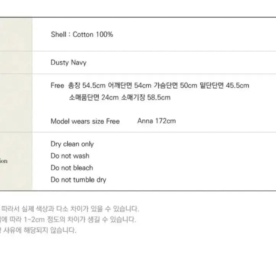Select the 어깨단면 54cm measurement
The image size is (276, 276).
pos(130,86)
